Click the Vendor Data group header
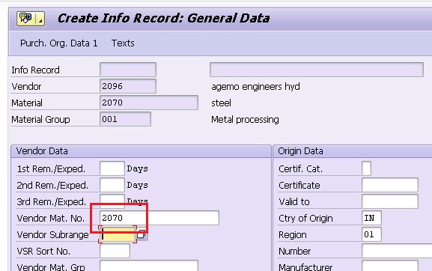This screenshot has width=432, height=271. click(141, 151)
